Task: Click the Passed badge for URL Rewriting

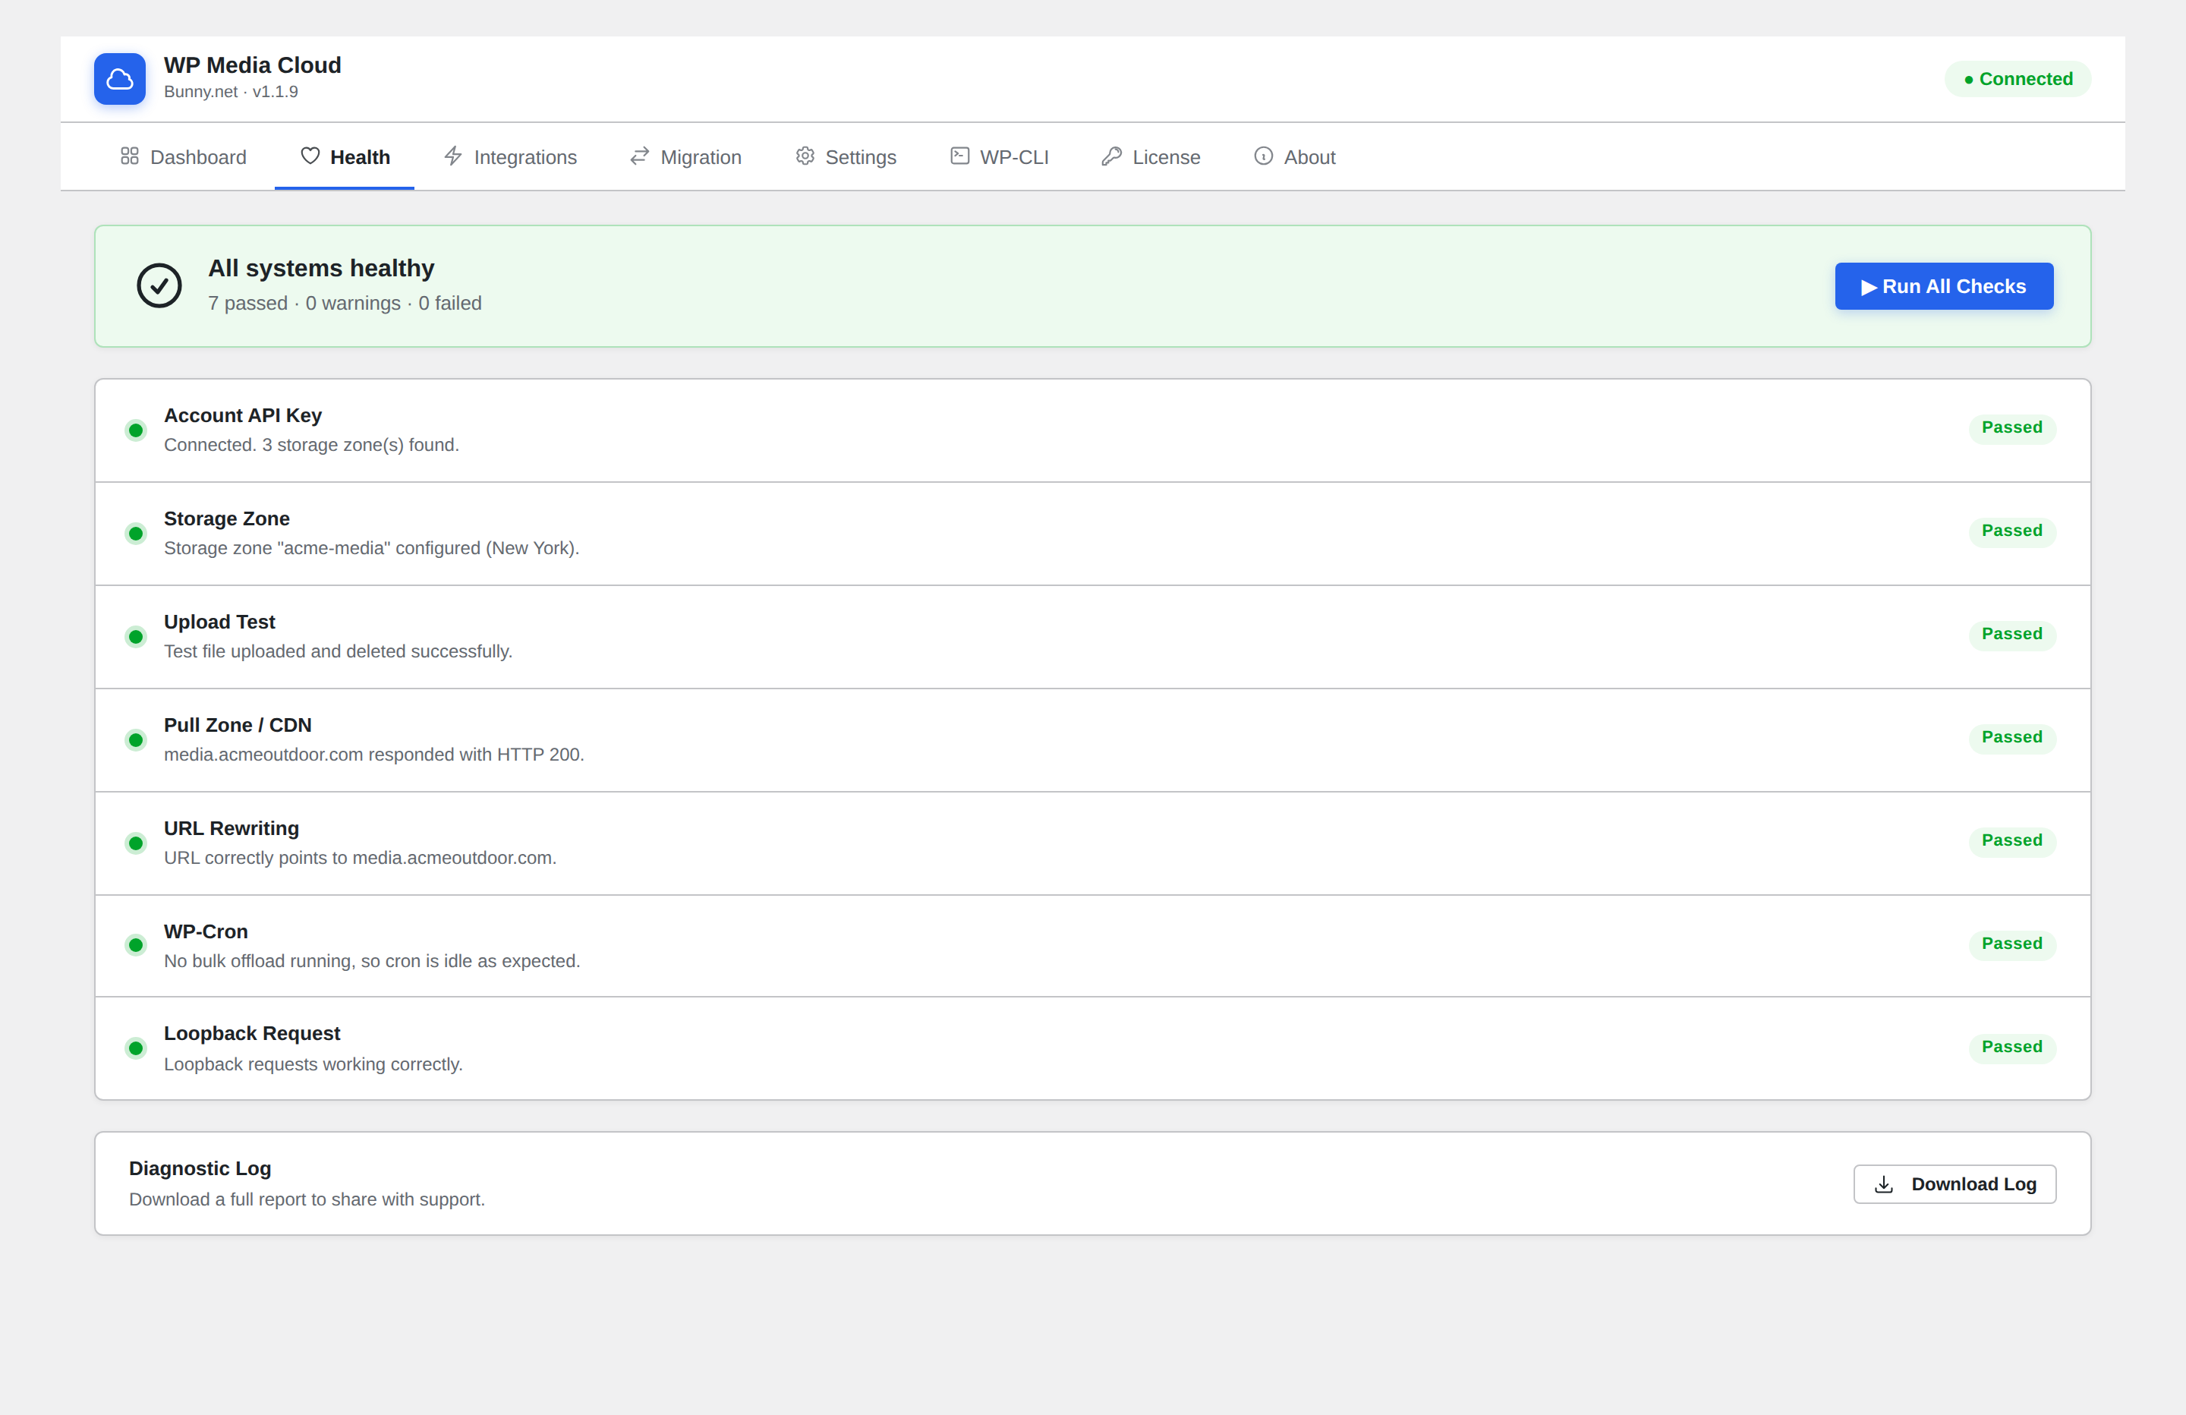Action: (2011, 841)
